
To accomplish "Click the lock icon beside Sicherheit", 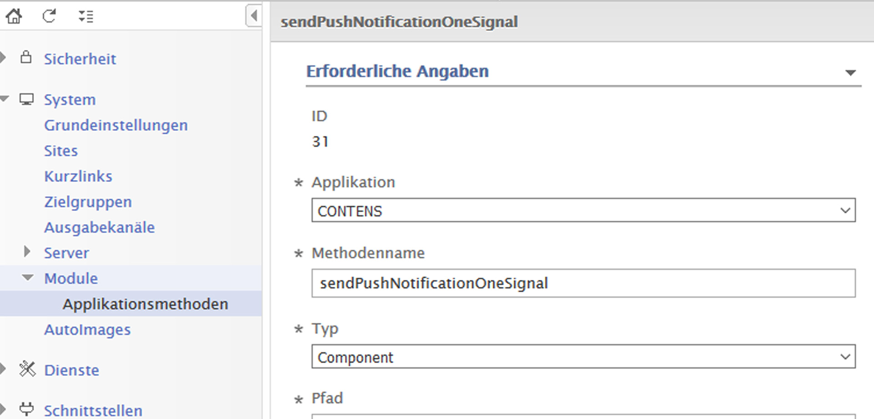I will (26, 58).
